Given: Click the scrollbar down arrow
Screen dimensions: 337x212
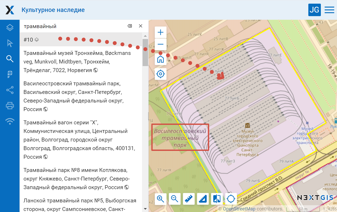Looking at the screenshot, I should pos(145,209).
